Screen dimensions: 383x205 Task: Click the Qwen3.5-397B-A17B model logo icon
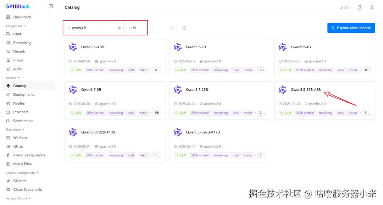pos(178,132)
